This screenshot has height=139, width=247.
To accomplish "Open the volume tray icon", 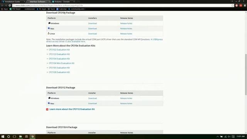I will (229, 136).
